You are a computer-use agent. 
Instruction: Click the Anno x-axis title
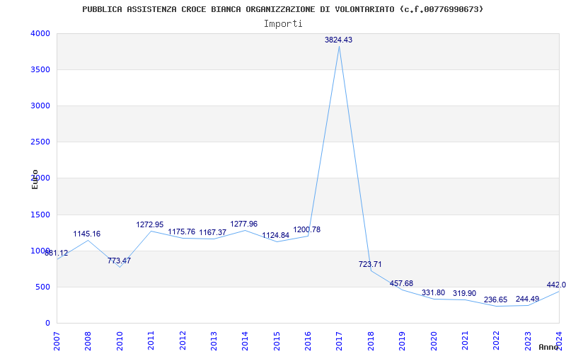tap(548, 347)
